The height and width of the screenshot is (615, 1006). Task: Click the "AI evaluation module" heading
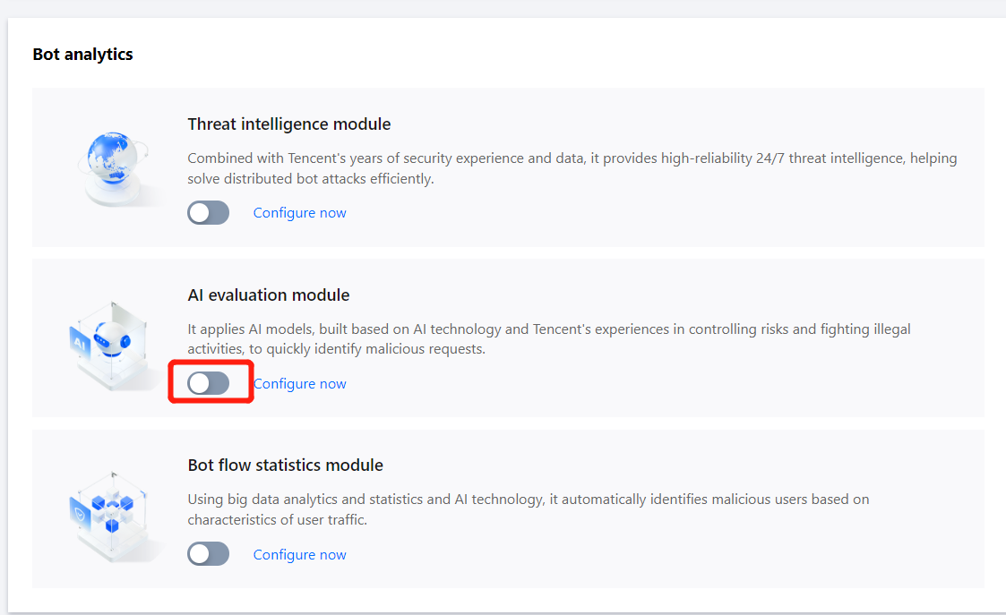[x=268, y=295]
